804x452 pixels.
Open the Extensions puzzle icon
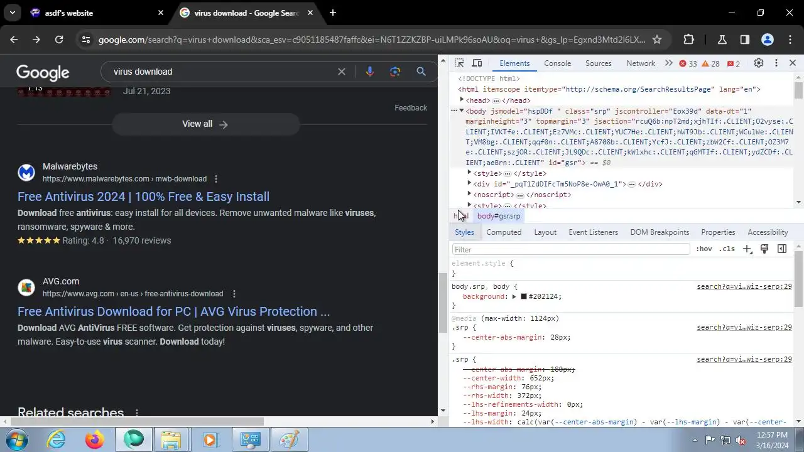[x=688, y=40]
